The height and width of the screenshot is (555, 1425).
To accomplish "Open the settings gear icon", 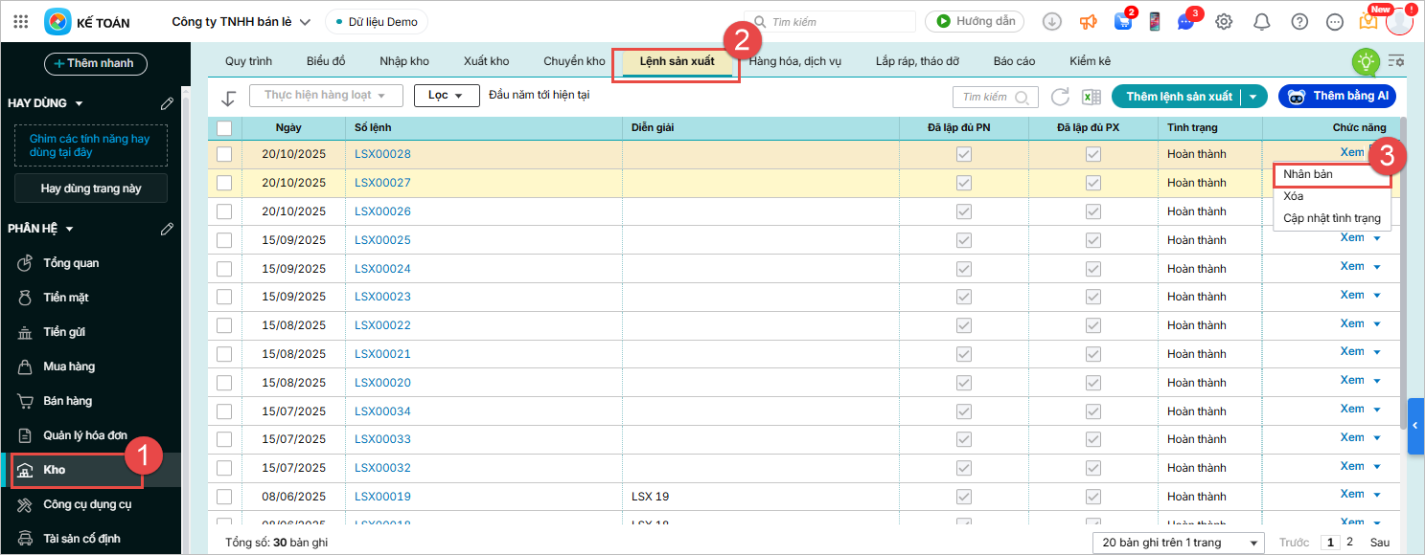I will [x=1224, y=21].
